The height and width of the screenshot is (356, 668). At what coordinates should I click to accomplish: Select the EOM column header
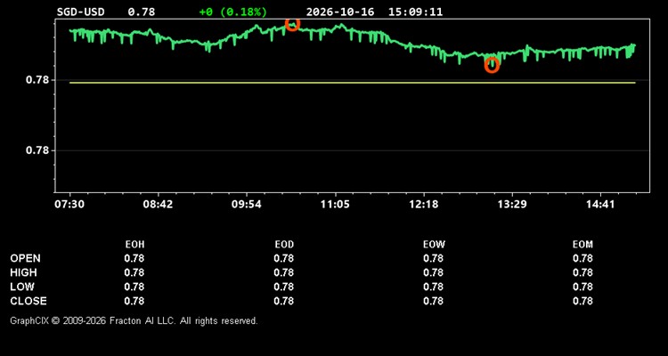pos(582,245)
